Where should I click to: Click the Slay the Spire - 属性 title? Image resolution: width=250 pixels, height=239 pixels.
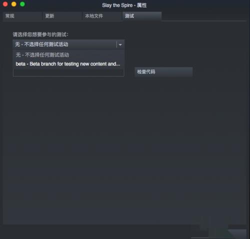pyautogui.click(x=124, y=5)
